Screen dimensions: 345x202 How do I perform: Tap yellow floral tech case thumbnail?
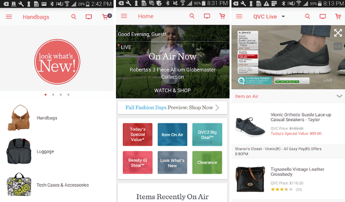(19, 184)
